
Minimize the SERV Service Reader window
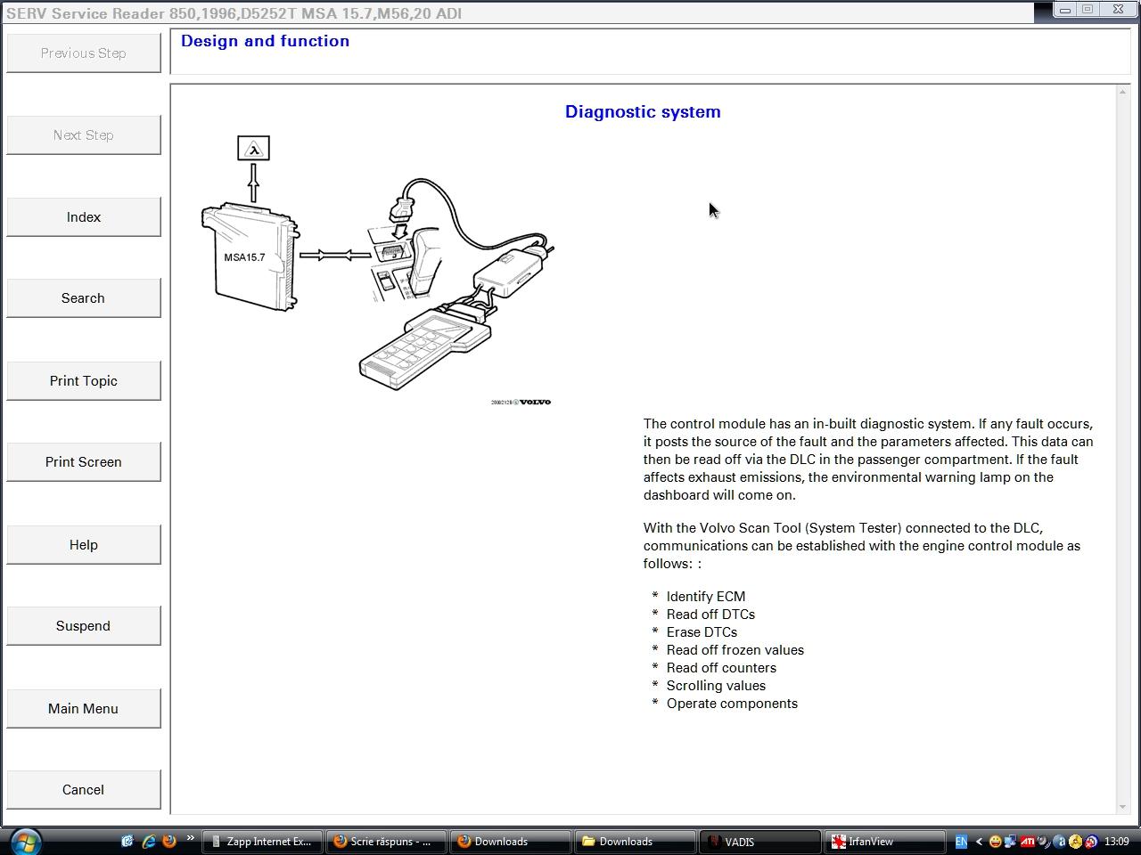[x=1065, y=10]
